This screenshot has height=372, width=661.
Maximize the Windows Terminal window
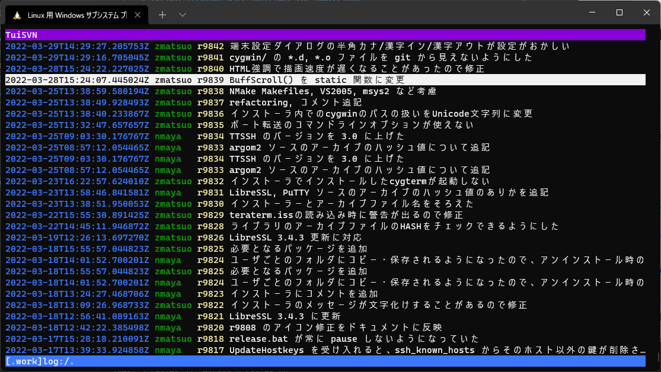pyautogui.click(x=620, y=12)
